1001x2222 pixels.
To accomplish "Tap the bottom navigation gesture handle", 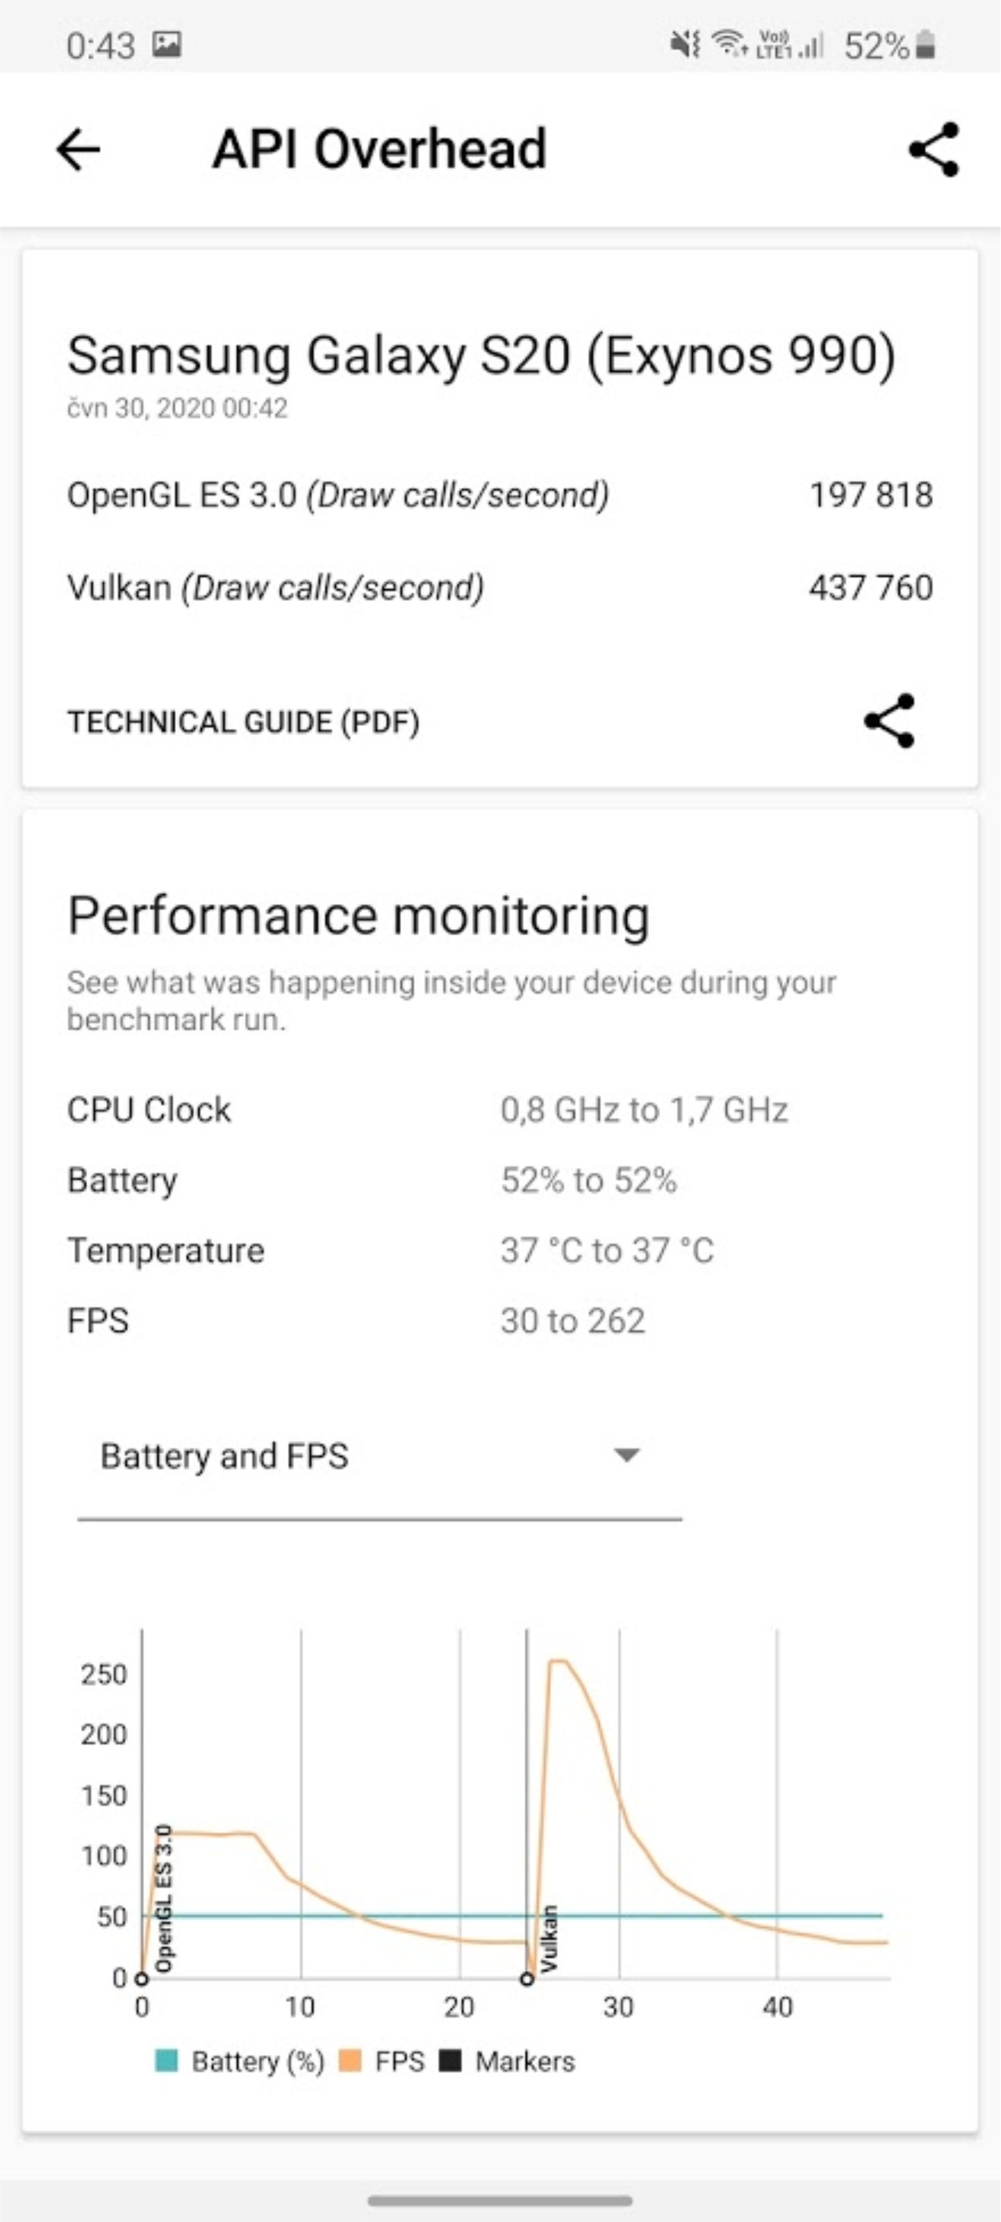I will tap(500, 2201).
